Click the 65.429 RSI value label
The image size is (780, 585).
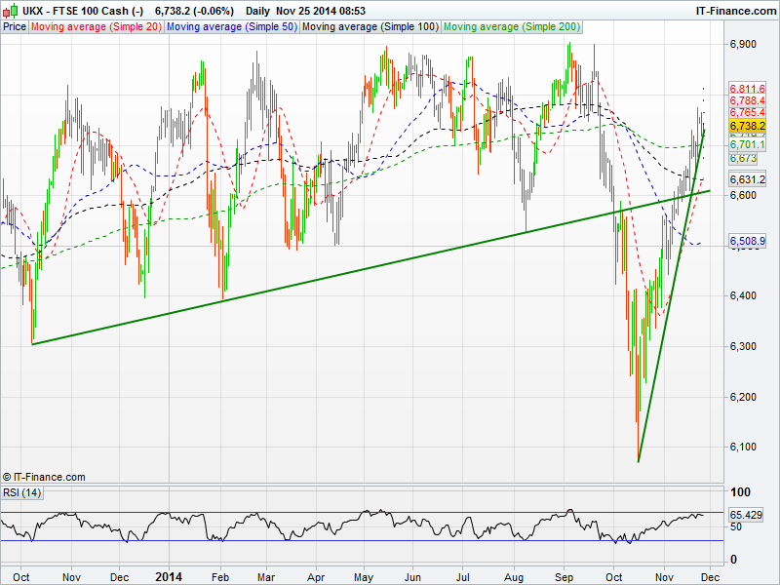point(746,514)
